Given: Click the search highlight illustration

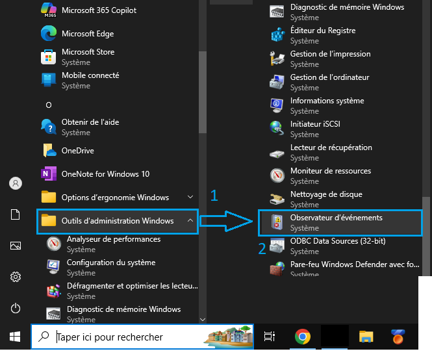Looking at the screenshot, I should (229, 337).
